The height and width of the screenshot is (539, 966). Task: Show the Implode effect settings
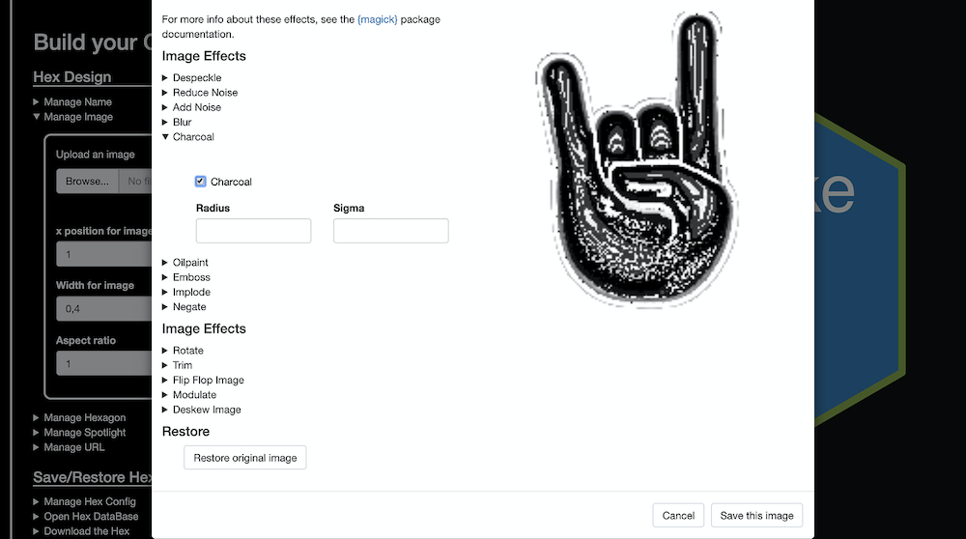(x=190, y=292)
